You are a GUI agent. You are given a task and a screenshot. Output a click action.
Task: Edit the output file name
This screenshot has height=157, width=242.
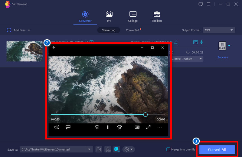click(x=176, y=42)
